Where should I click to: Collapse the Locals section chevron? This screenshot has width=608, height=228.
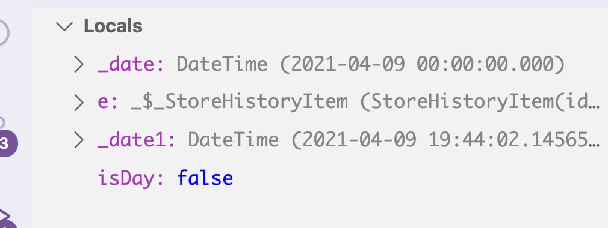tap(64, 26)
